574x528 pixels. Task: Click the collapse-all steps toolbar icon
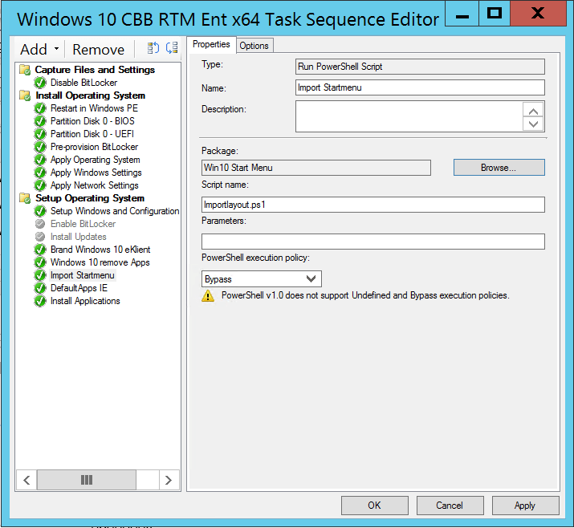(x=172, y=48)
